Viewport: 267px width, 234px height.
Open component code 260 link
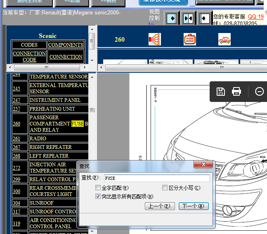(17, 124)
